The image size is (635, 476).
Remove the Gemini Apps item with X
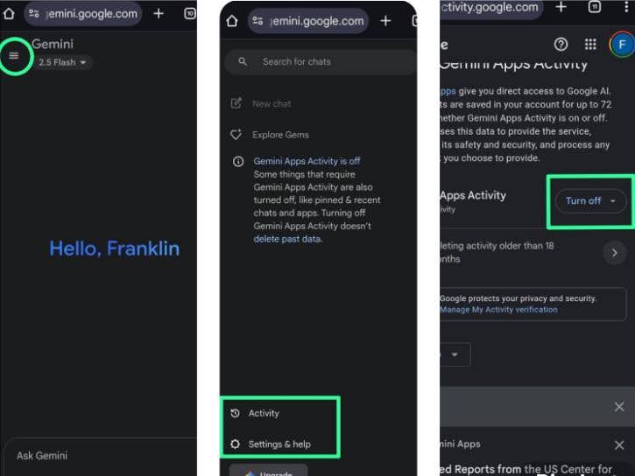(x=619, y=445)
